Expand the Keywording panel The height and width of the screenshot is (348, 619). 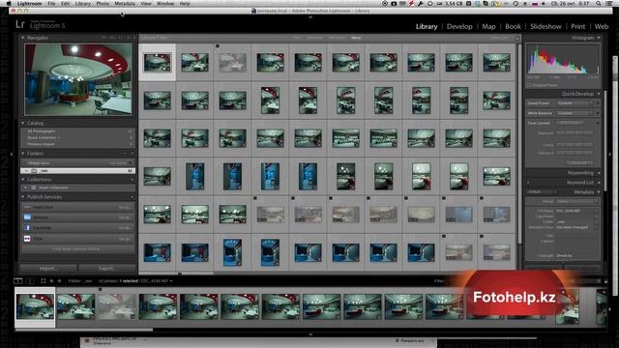coord(599,173)
